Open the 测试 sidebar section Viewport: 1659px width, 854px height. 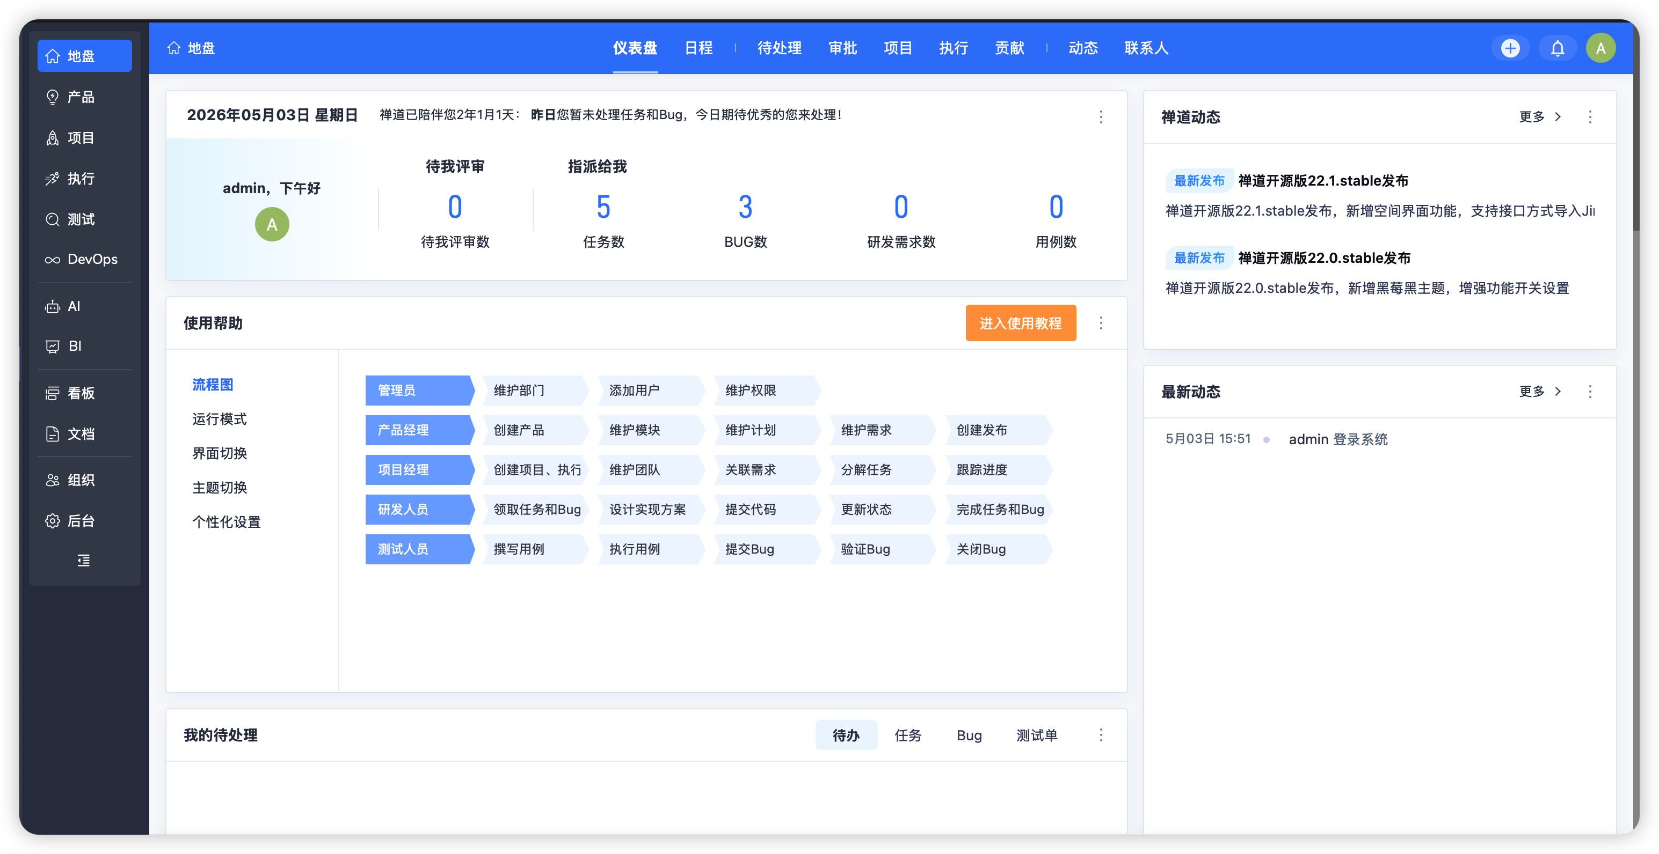tap(84, 219)
